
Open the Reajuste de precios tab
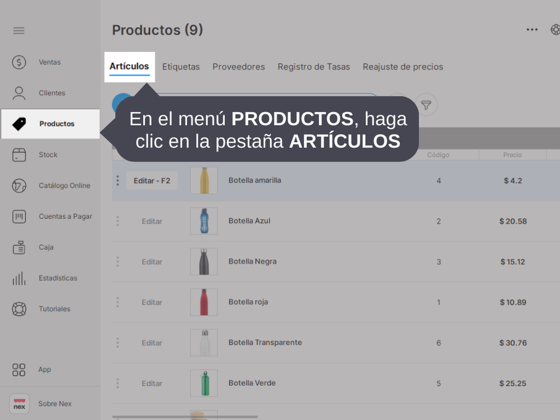(x=402, y=66)
